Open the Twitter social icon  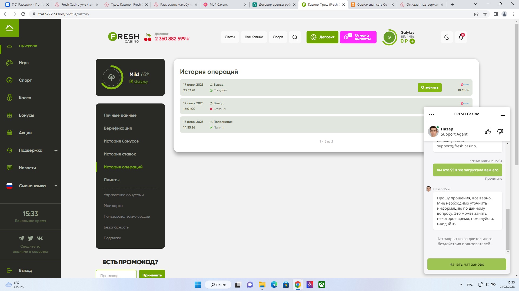click(x=30, y=238)
